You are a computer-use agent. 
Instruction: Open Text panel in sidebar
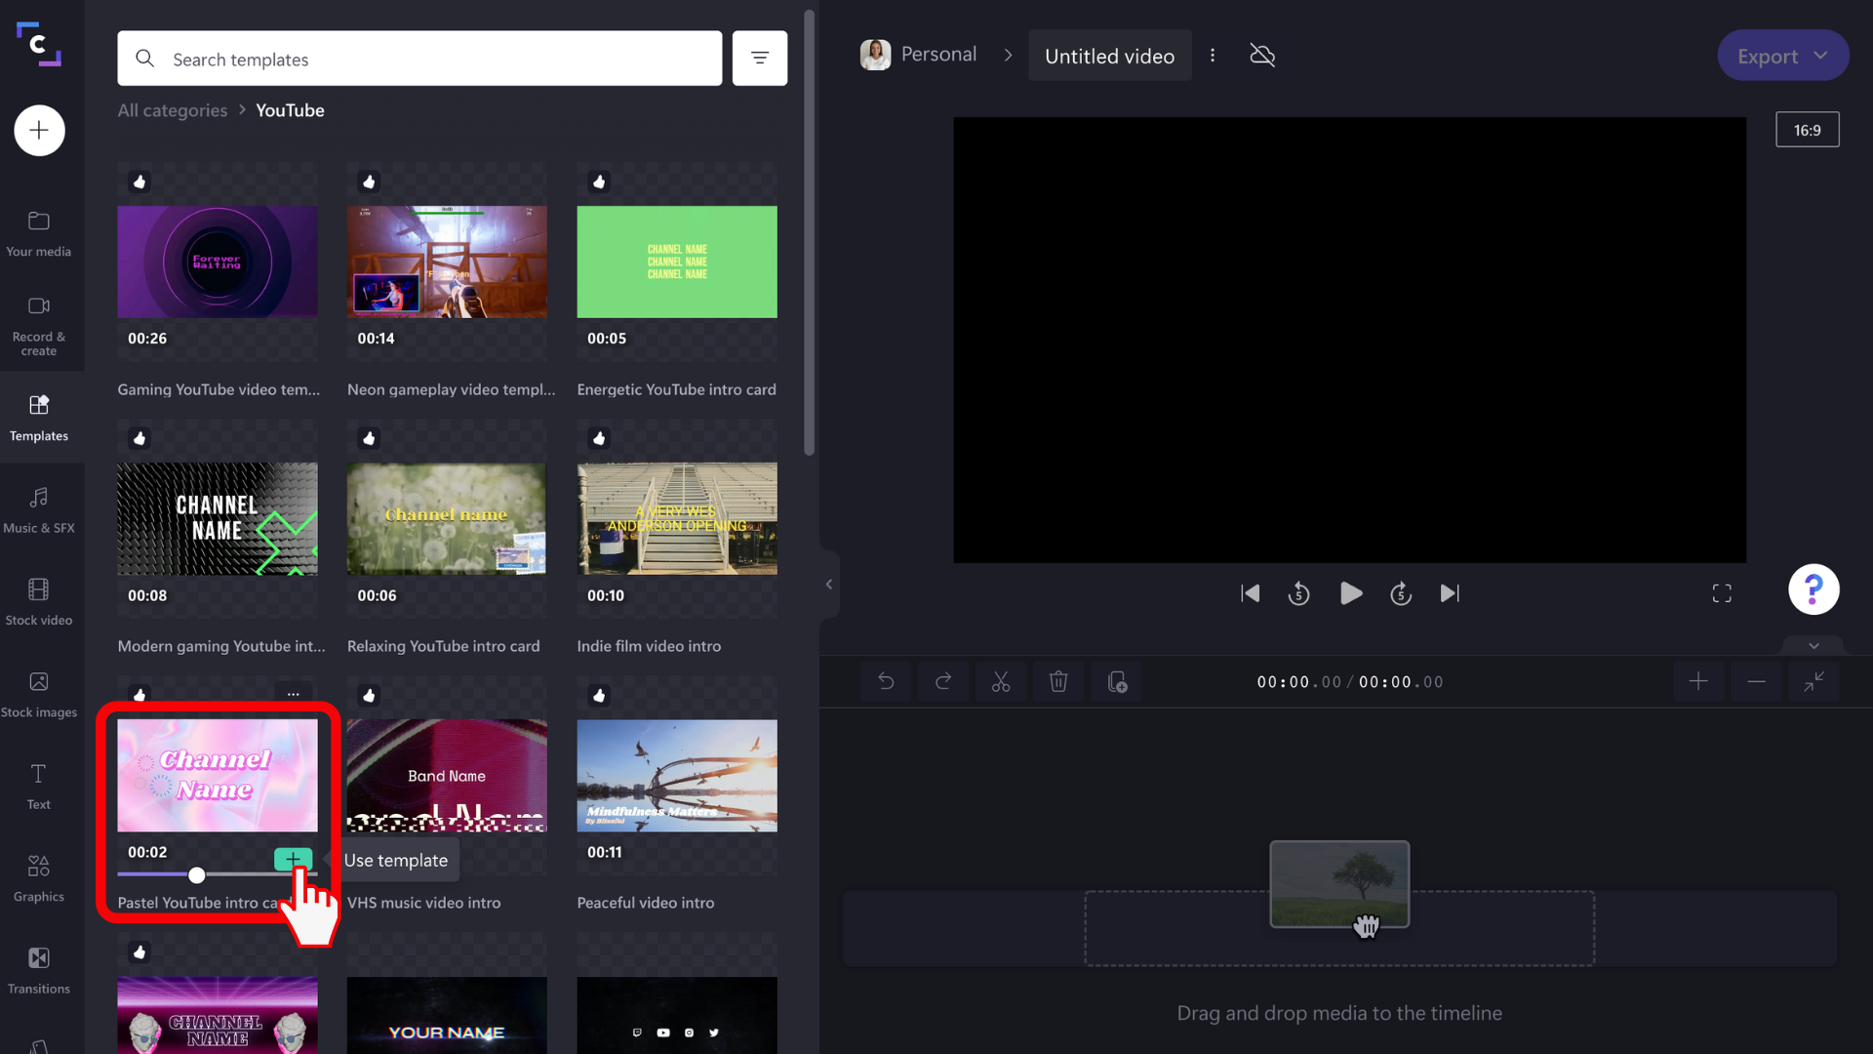(39, 787)
